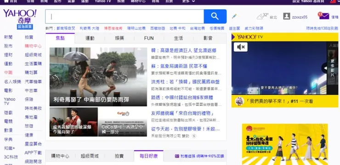The image size is (340, 165).
Task: Click the 設為首頁 button under the logo
Action: click(x=25, y=27)
